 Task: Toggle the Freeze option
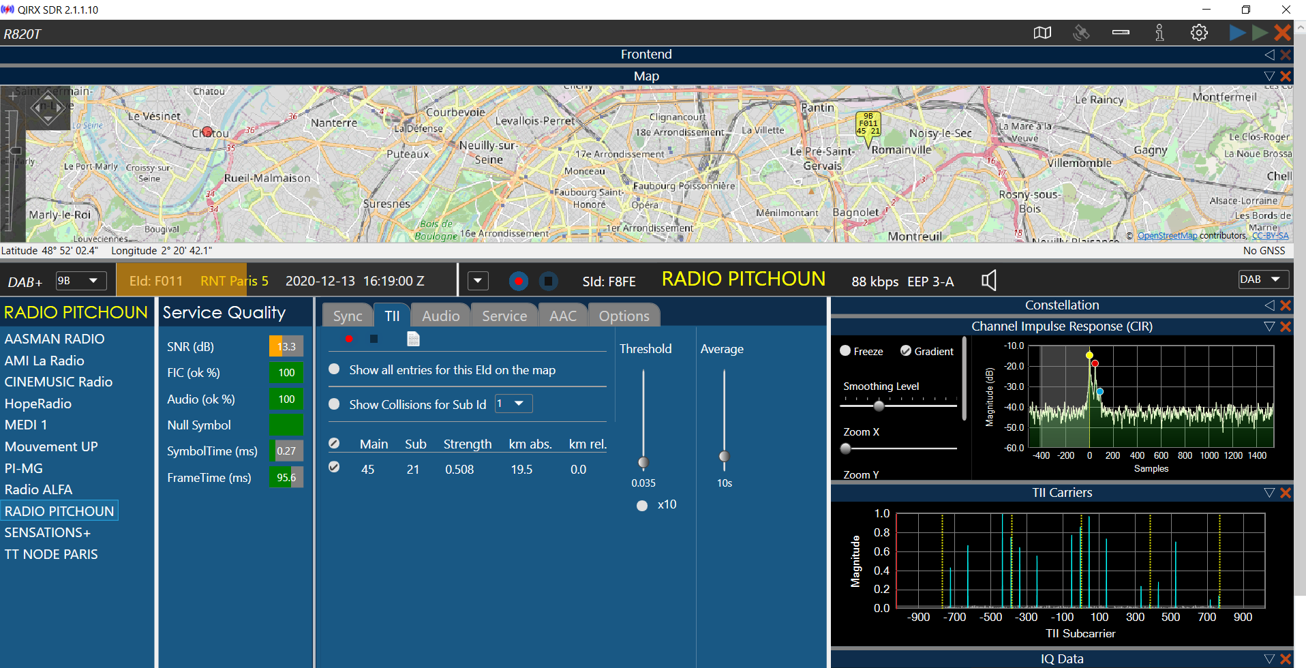point(845,350)
